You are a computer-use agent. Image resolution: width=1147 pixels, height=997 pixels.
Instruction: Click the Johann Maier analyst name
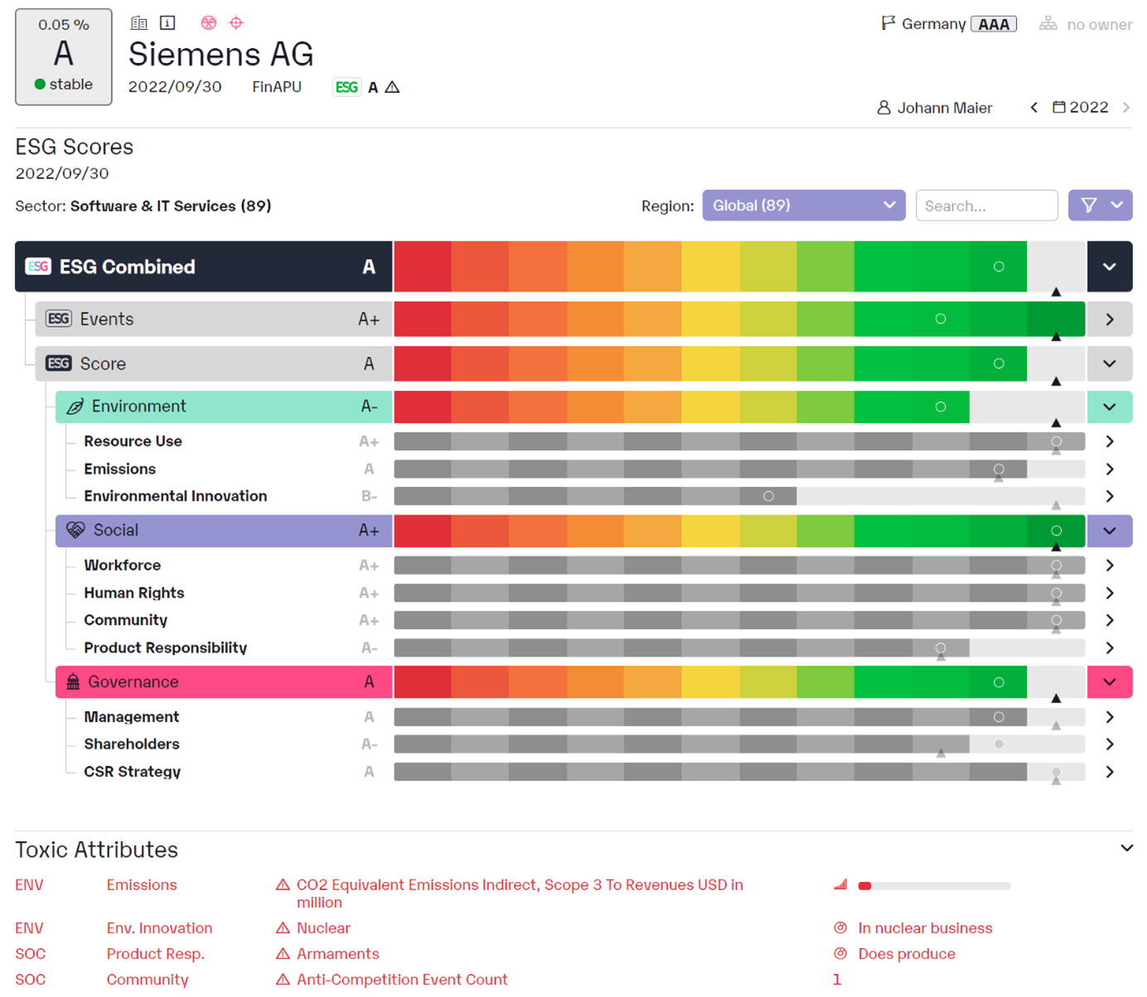(x=944, y=108)
